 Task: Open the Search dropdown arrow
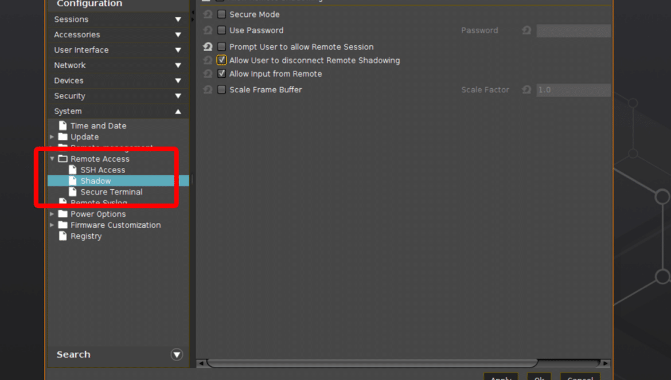click(177, 354)
